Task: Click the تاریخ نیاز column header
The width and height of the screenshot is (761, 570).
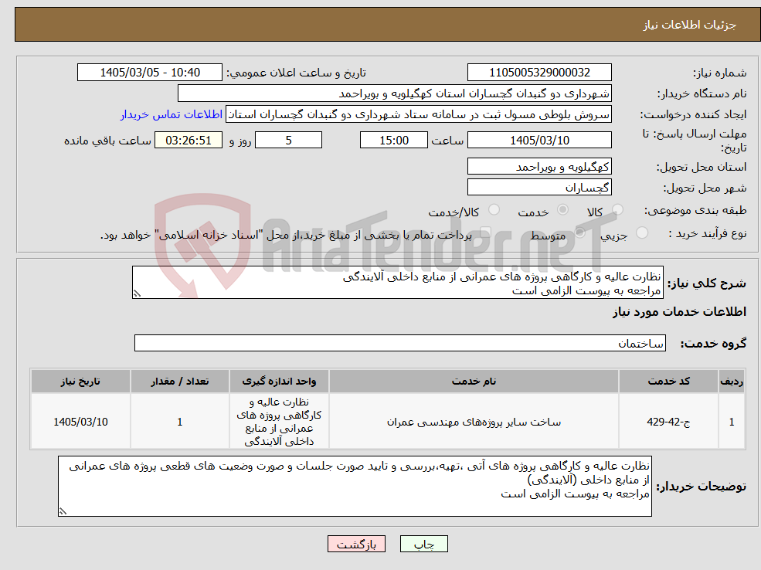Action: pyautogui.click(x=80, y=382)
